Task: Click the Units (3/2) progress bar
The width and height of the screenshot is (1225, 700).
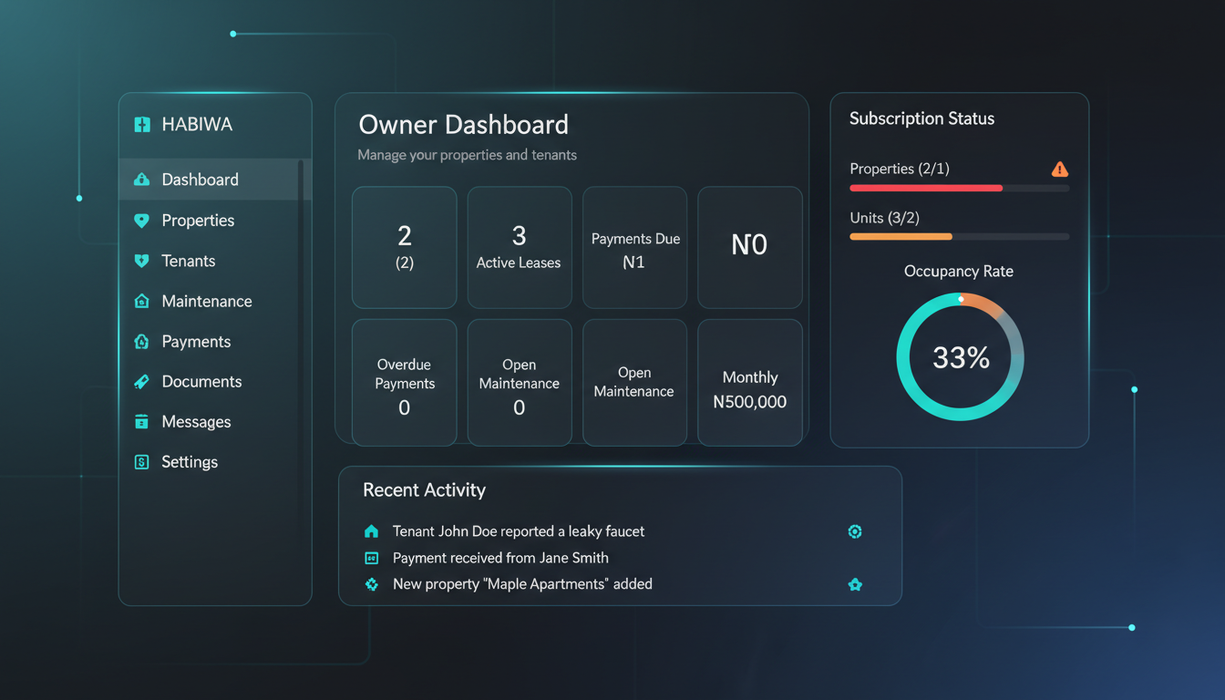Action: [x=959, y=236]
